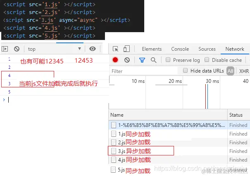
Task: Toggle the live expression eye icon
Action: point(93,49)
